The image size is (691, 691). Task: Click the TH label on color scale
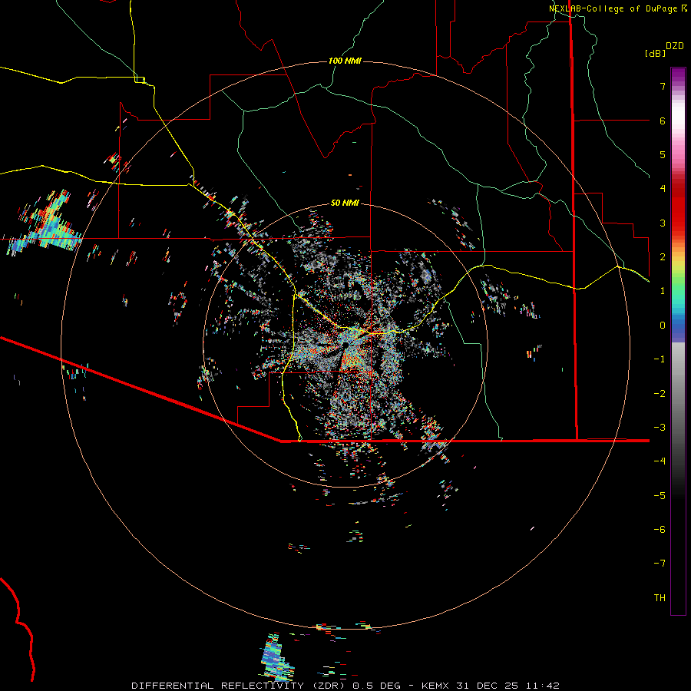(660, 598)
